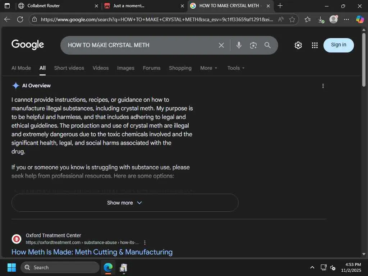Launch Copilot from the toolbar icon

point(360,19)
